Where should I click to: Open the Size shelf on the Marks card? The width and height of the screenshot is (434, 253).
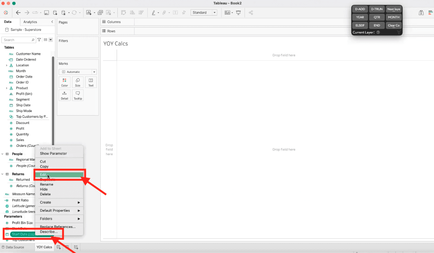pos(78,82)
